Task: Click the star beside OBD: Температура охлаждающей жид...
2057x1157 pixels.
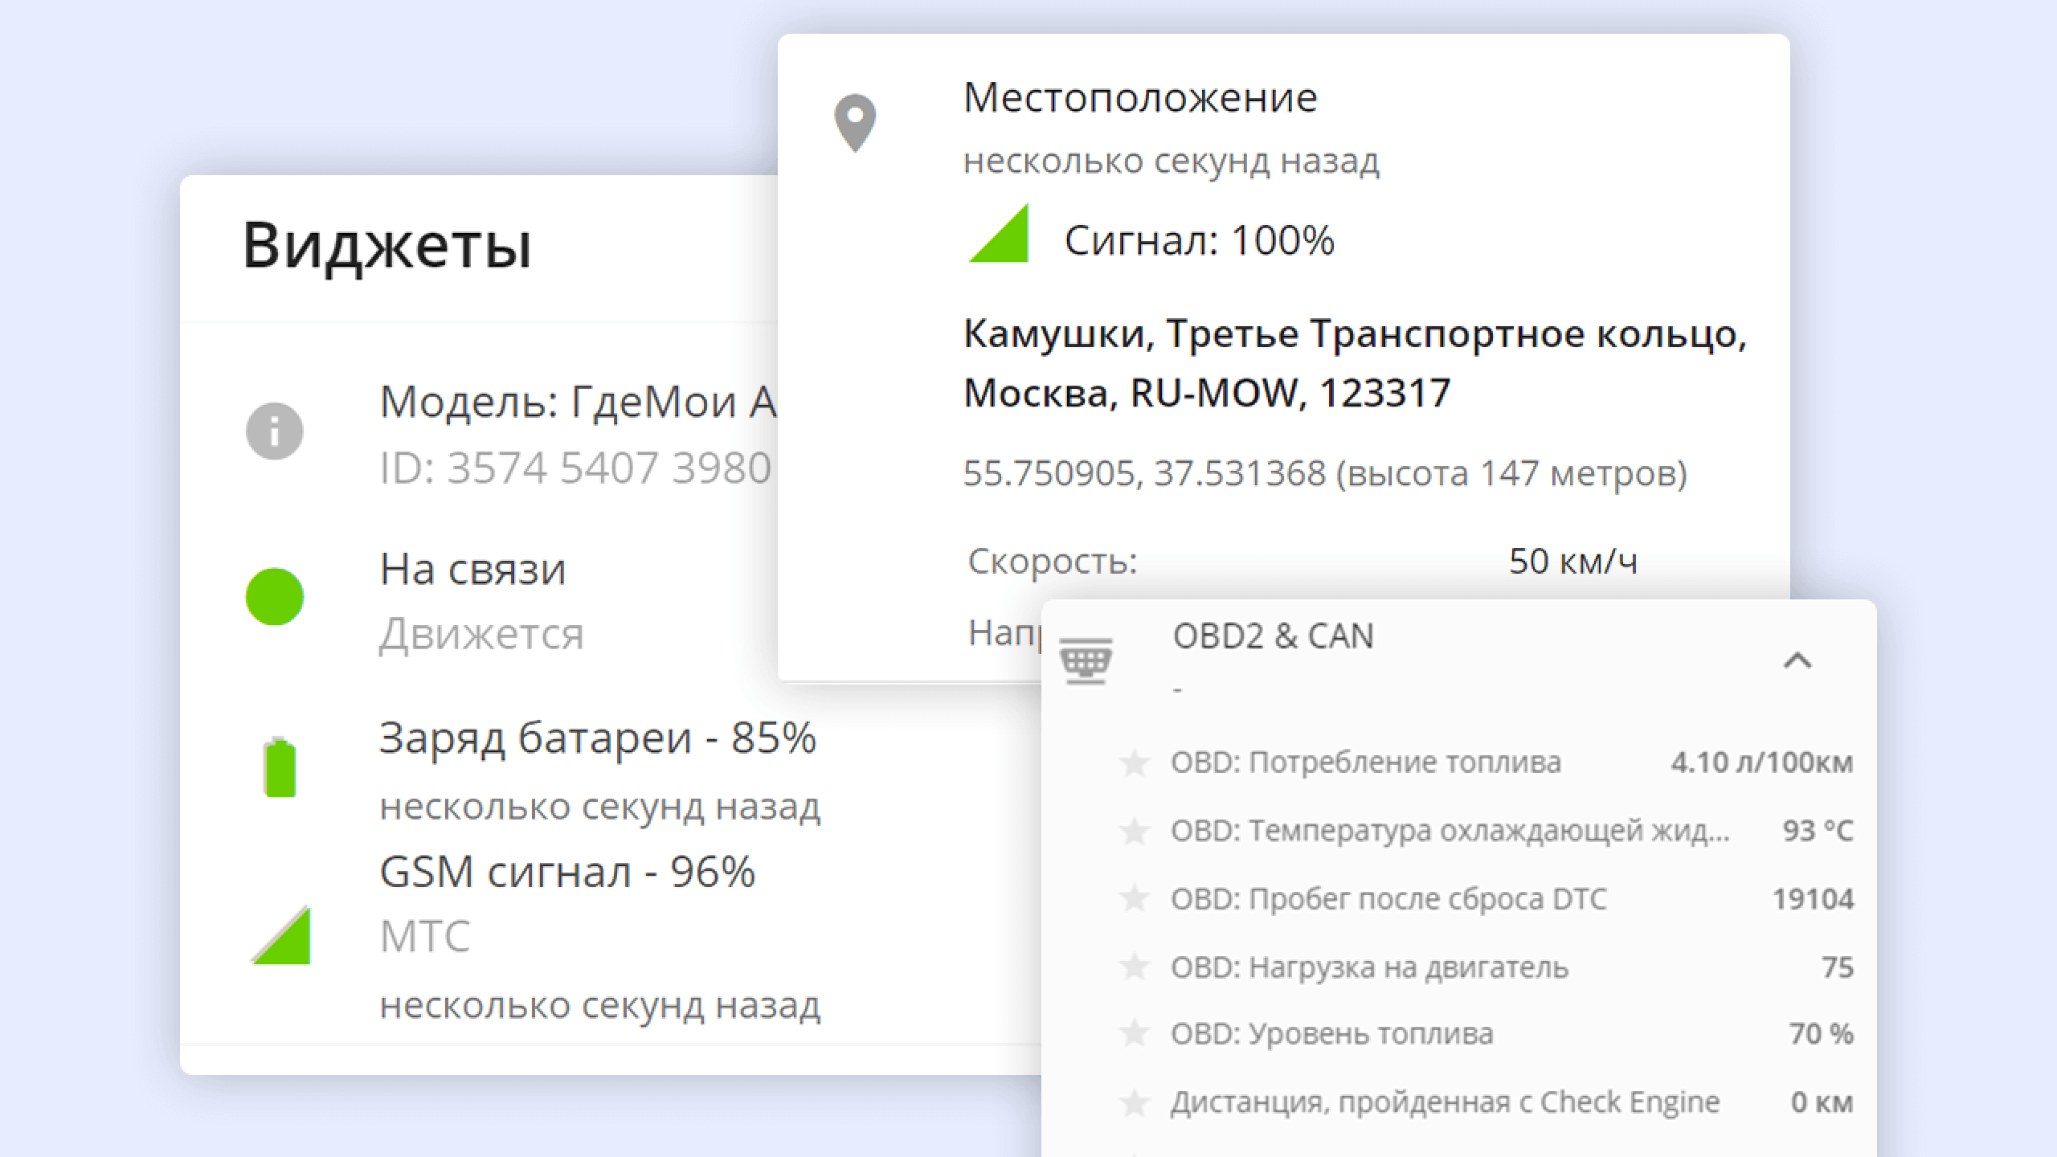Action: (1135, 831)
